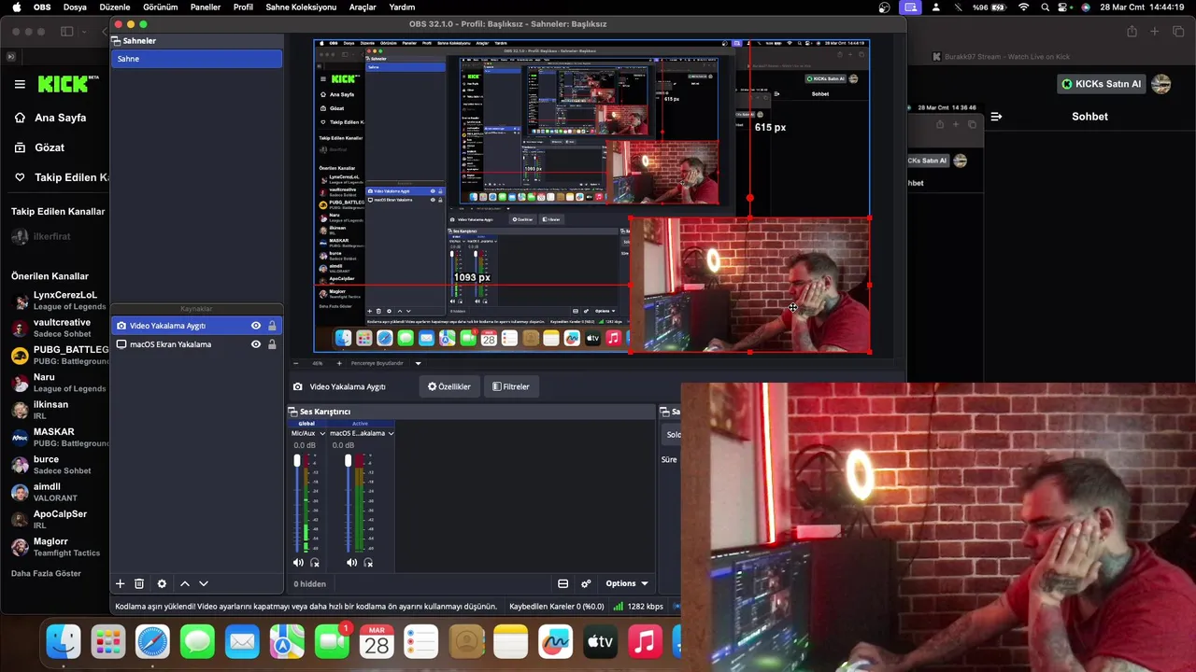Toggle monitoring headphones icon for Mic/Aux
The width and height of the screenshot is (1196, 672).
pos(315,562)
